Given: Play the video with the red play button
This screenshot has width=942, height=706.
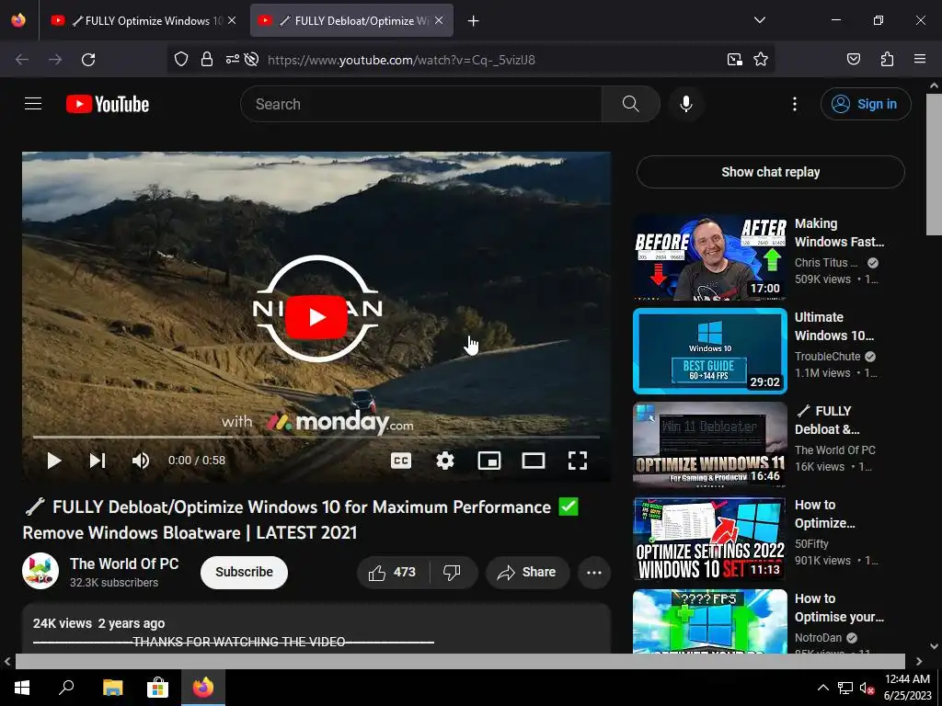Looking at the screenshot, I should [x=316, y=316].
